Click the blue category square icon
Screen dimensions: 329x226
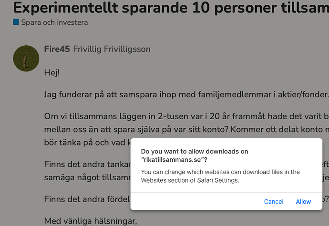(x=16, y=22)
